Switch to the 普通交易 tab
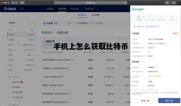Image resolution: width=181 pixels, height=106 pixels. point(82,15)
